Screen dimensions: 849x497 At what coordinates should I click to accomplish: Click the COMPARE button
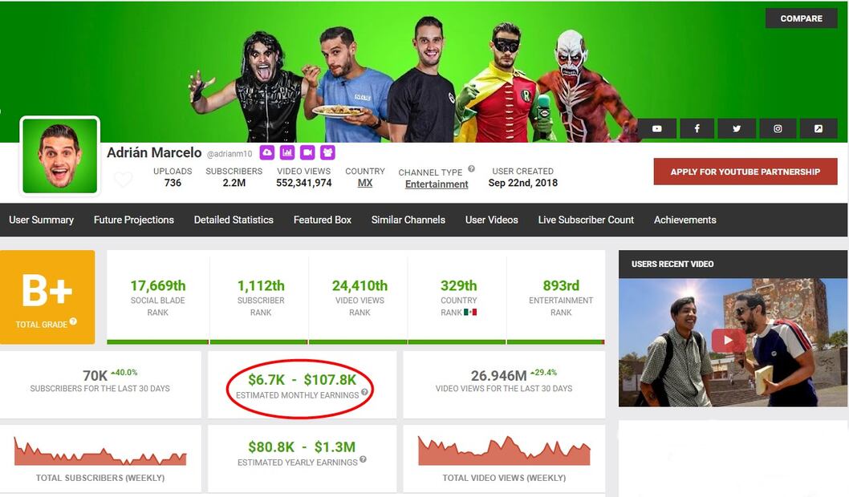point(801,18)
